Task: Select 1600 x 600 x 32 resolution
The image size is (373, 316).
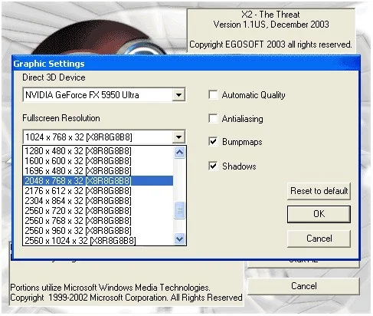Action: [x=98, y=161]
